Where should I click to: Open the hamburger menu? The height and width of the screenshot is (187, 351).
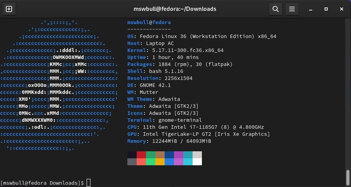coord(292,9)
